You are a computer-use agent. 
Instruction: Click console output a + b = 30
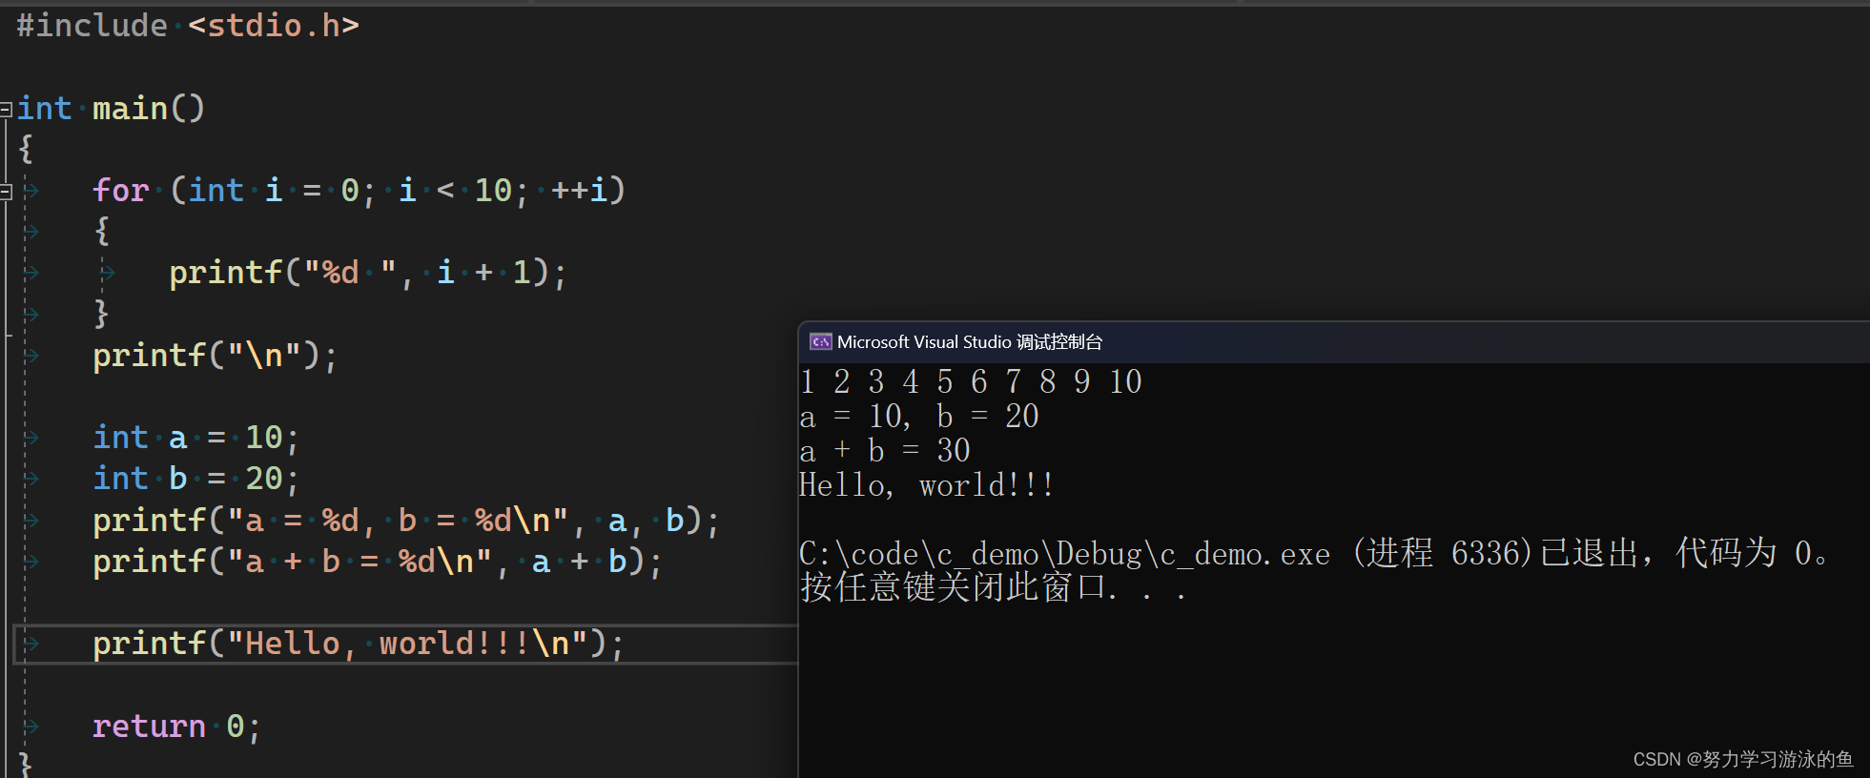885,451
